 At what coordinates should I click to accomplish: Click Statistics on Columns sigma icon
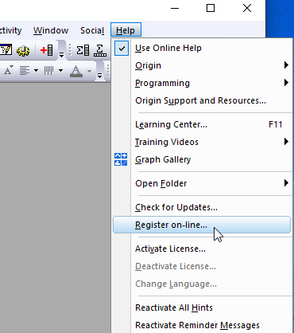(x=83, y=50)
